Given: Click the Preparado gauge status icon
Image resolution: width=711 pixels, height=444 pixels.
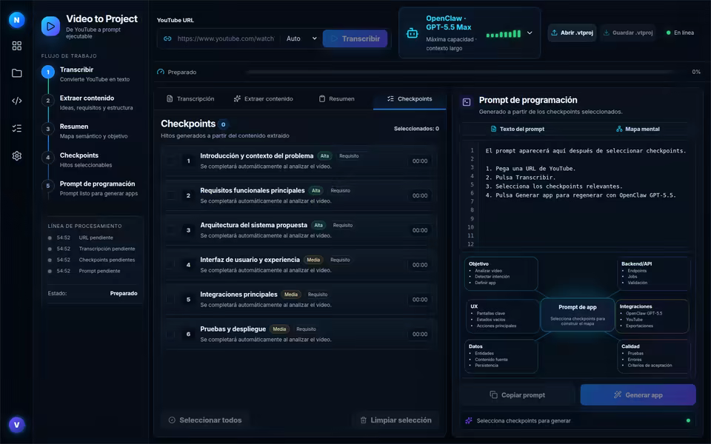Looking at the screenshot, I should pyautogui.click(x=161, y=72).
